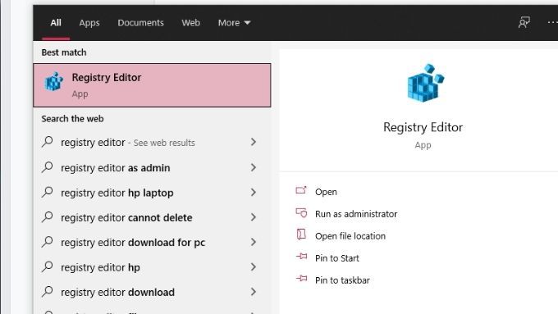Expand arrow for 'registry editor hp laptop'
558x314 pixels.
coord(254,193)
